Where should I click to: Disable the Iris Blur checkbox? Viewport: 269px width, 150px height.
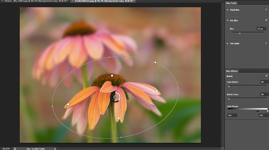(x=266, y=20)
